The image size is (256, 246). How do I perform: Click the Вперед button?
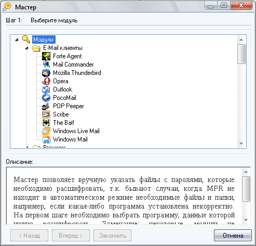pos(71,236)
